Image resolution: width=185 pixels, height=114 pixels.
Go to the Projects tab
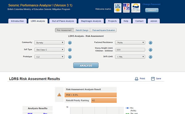(112, 21)
